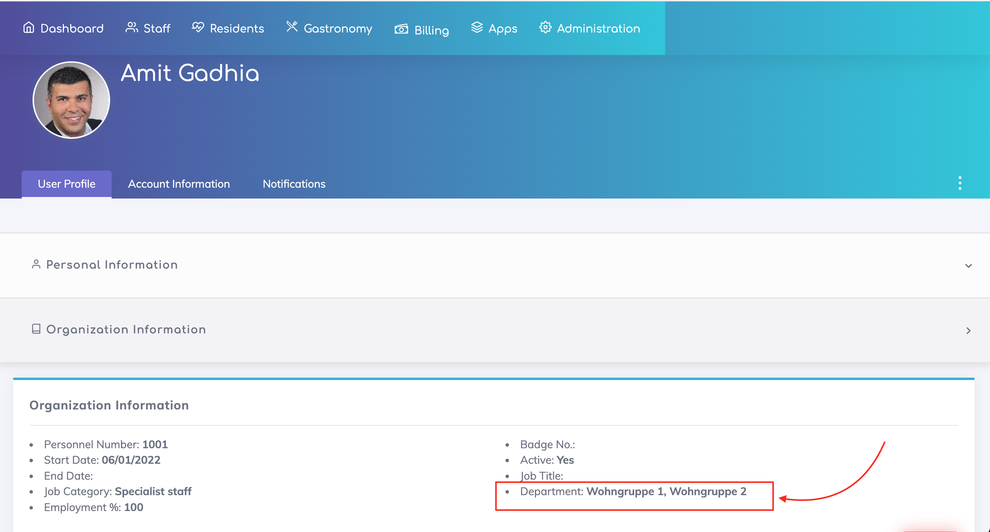Click the Administration gear icon
The width and height of the screenshot is (990, 532).
[x=545, y=28]
